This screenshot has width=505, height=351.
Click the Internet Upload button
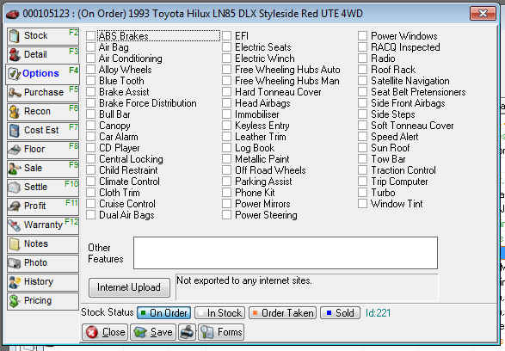[129, 287]
